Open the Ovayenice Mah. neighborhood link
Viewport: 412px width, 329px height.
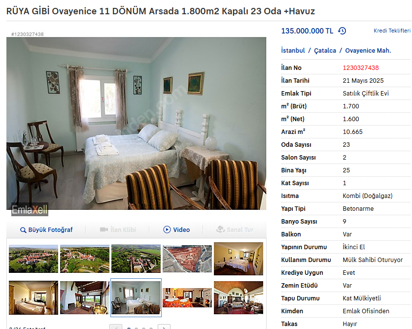tap(368, 51)
